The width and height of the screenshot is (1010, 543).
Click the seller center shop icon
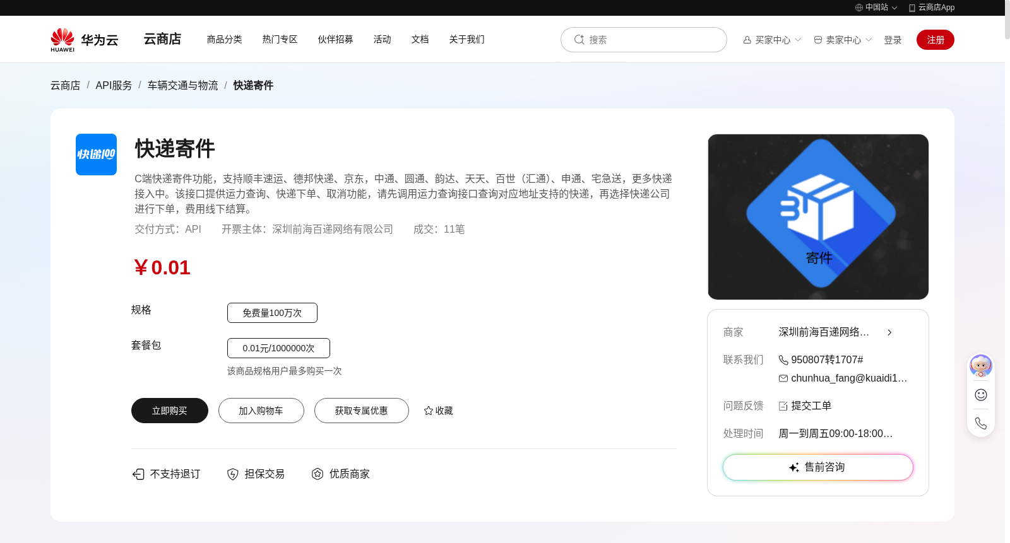pos(818,40)
